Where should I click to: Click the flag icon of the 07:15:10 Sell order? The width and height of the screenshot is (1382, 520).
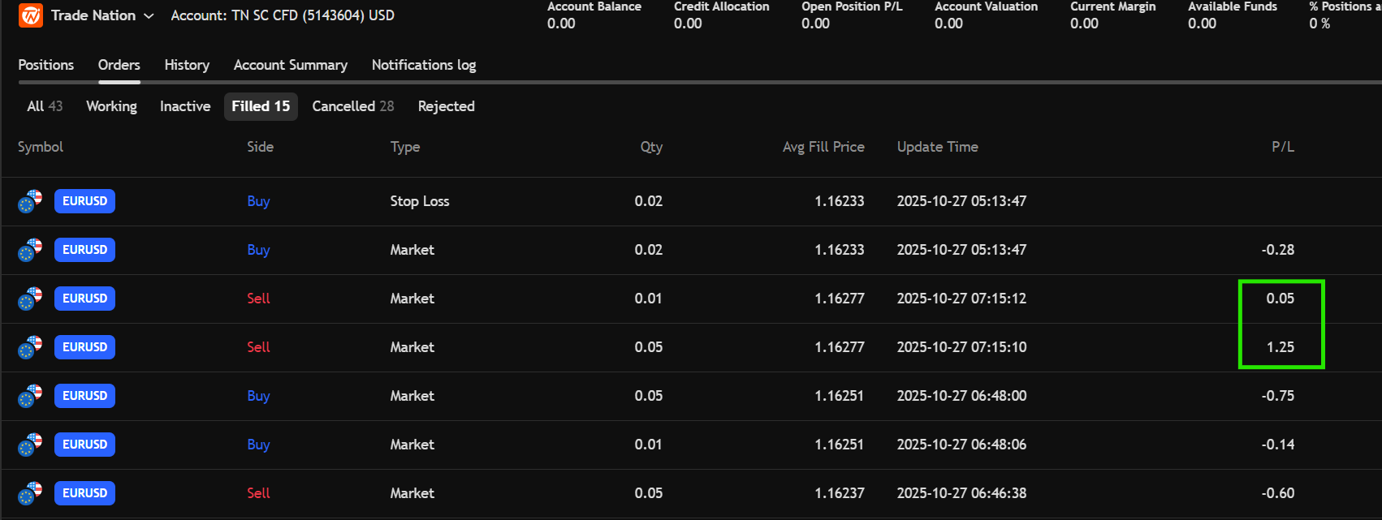coord(30,347)
